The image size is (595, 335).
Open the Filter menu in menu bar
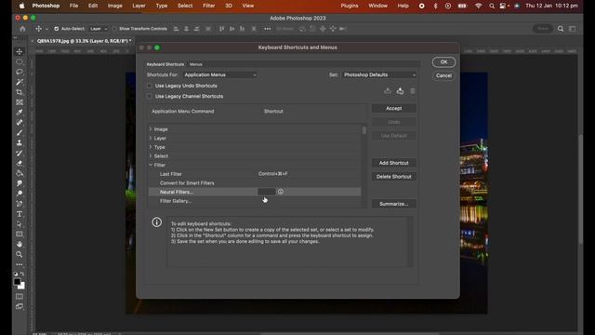pos(208,6)
